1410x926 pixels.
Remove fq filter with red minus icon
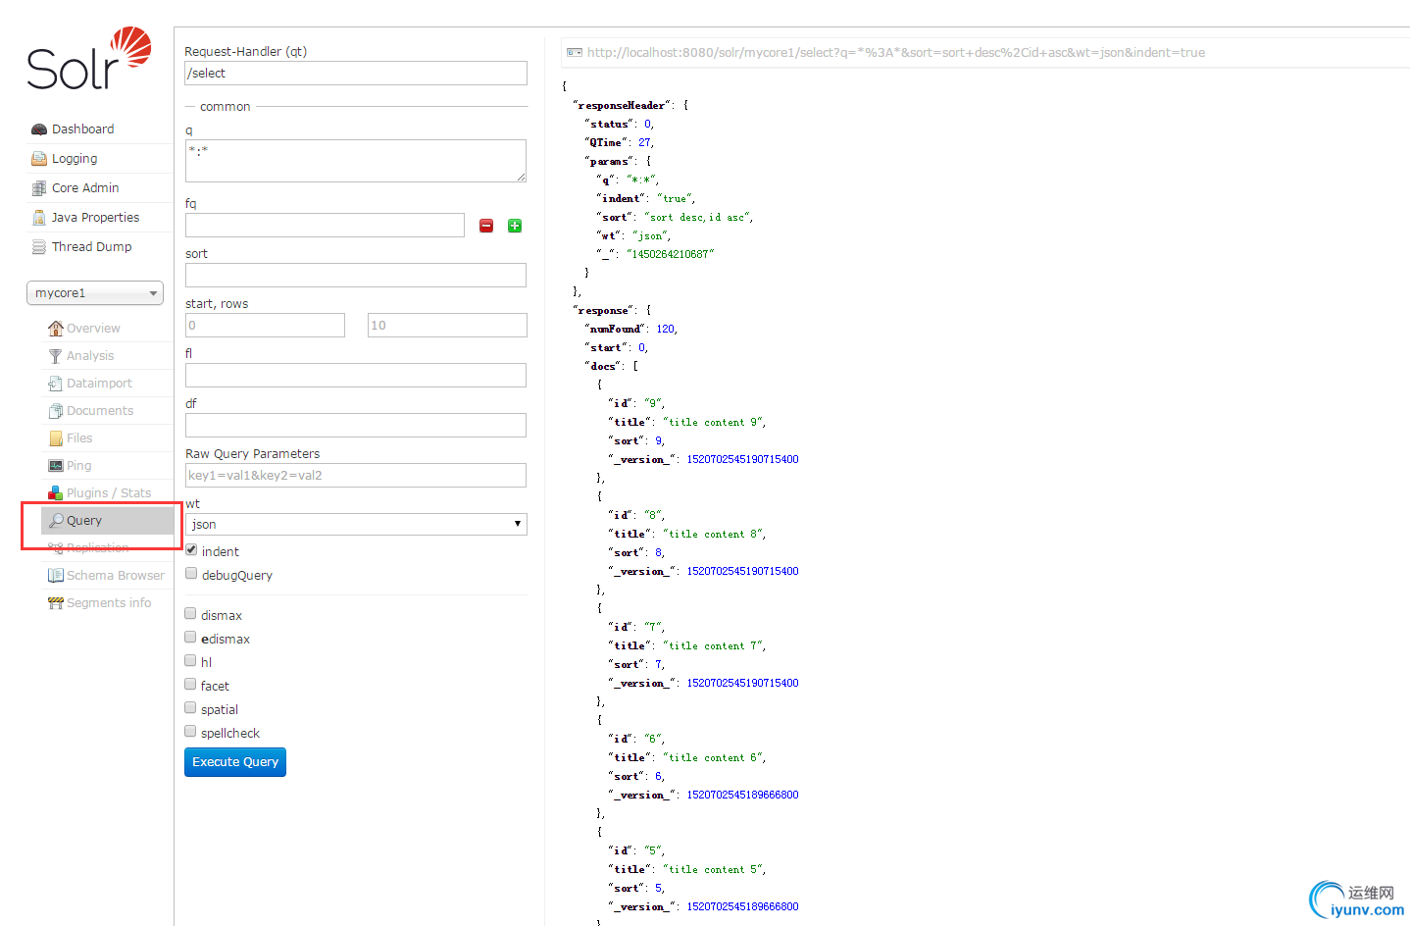(486, 226)
